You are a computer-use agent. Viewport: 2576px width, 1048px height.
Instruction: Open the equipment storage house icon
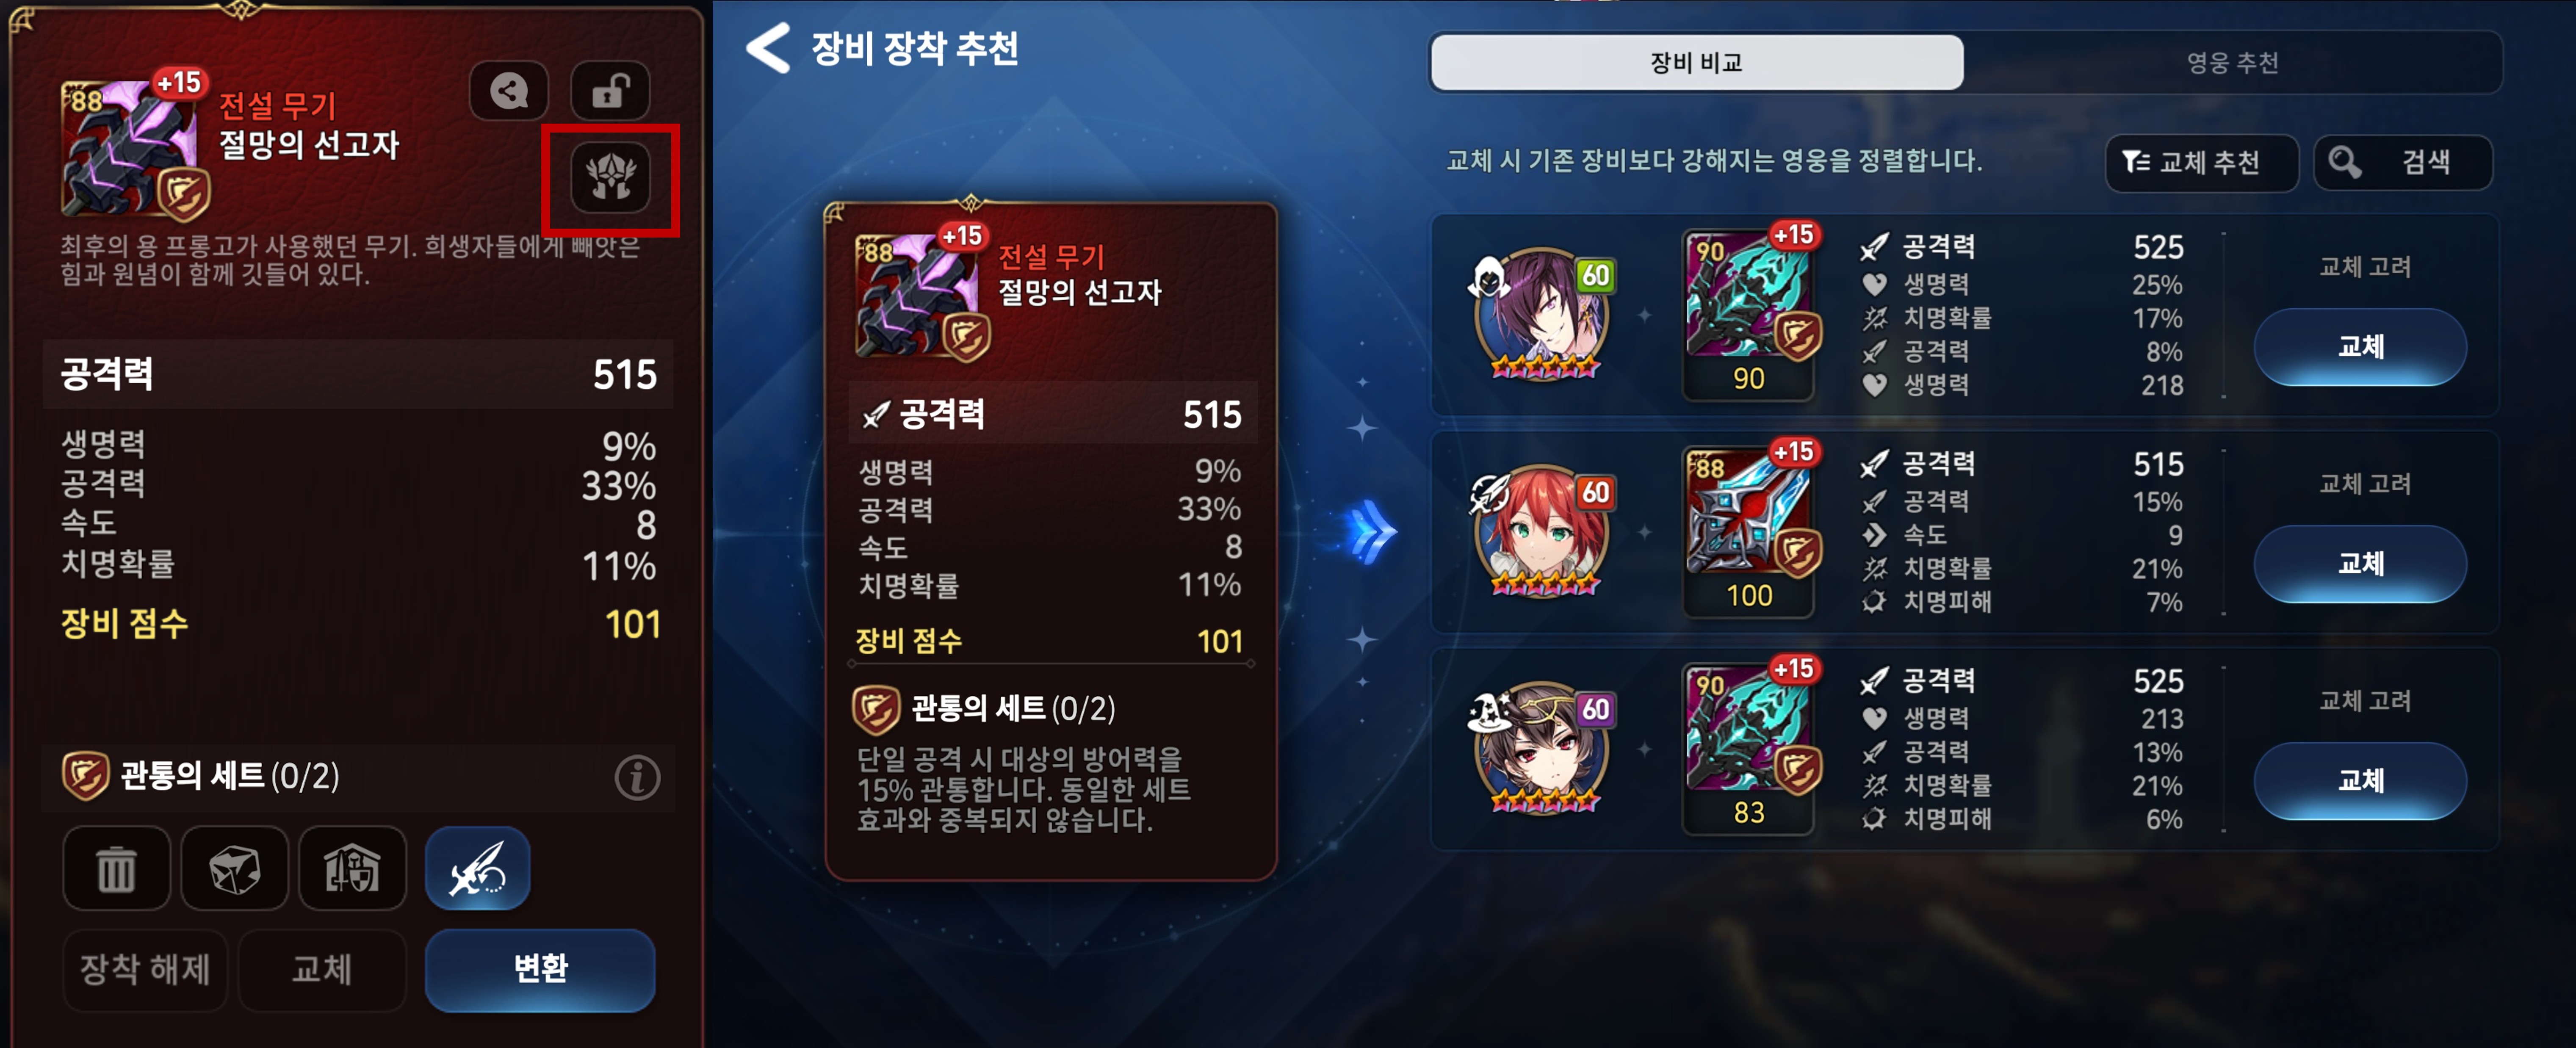(352, 868)
